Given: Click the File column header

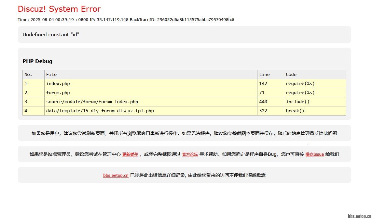Looking at the screenshot, I should (x=151, y=74).
